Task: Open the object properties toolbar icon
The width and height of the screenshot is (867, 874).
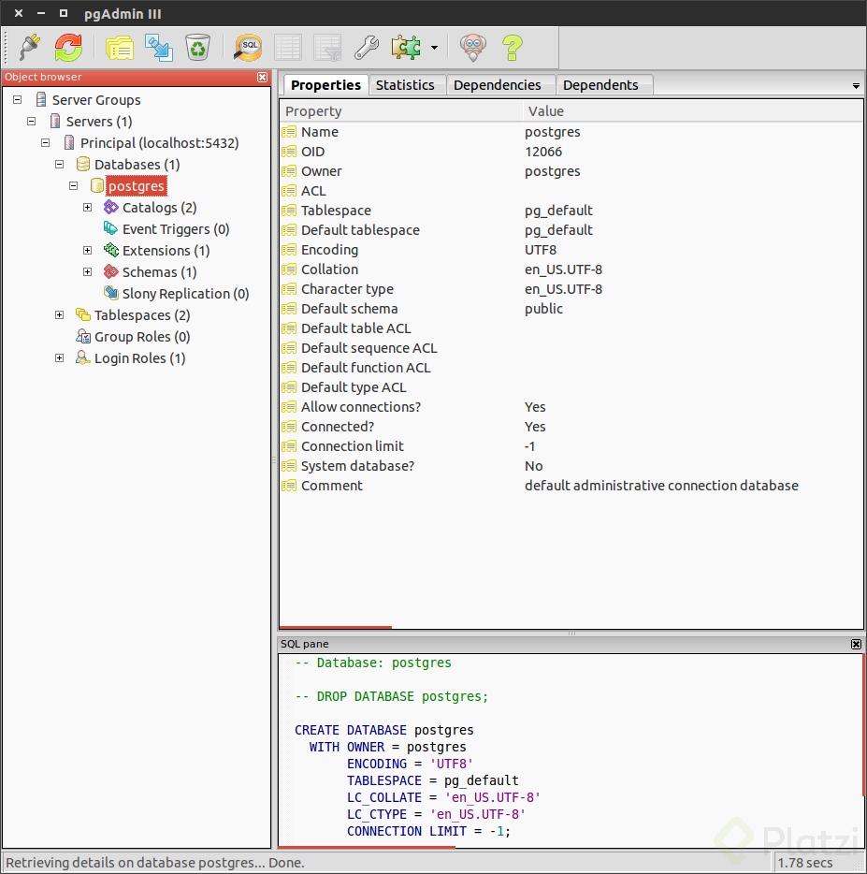Action: pyautogui.click(x=120, y=47)
